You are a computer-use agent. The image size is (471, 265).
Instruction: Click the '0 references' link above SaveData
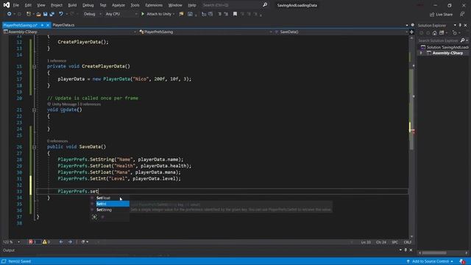pyautogui.click(x=57, y=141)
